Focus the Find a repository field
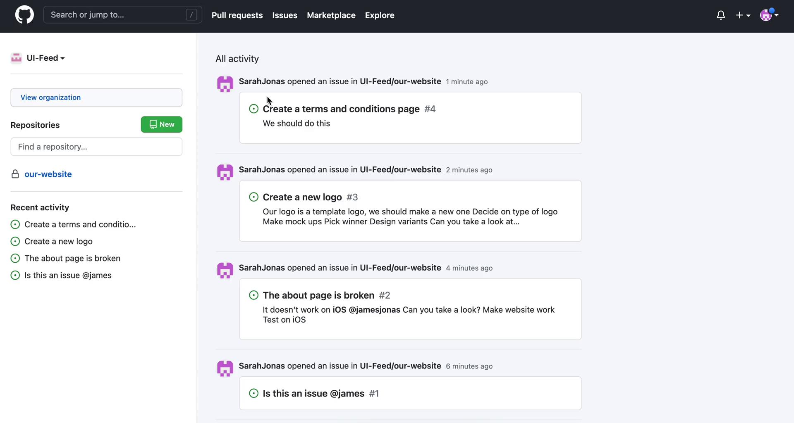The width and height of the screenshot is (794, 423). click(x=96, y=147)
